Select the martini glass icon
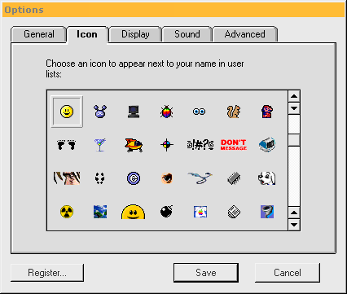 (100, 145)
